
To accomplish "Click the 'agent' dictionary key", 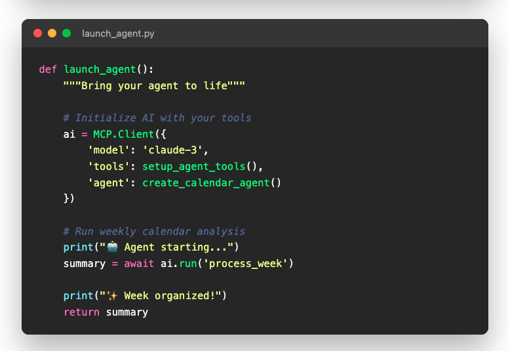I will click(x=109, y=183).
